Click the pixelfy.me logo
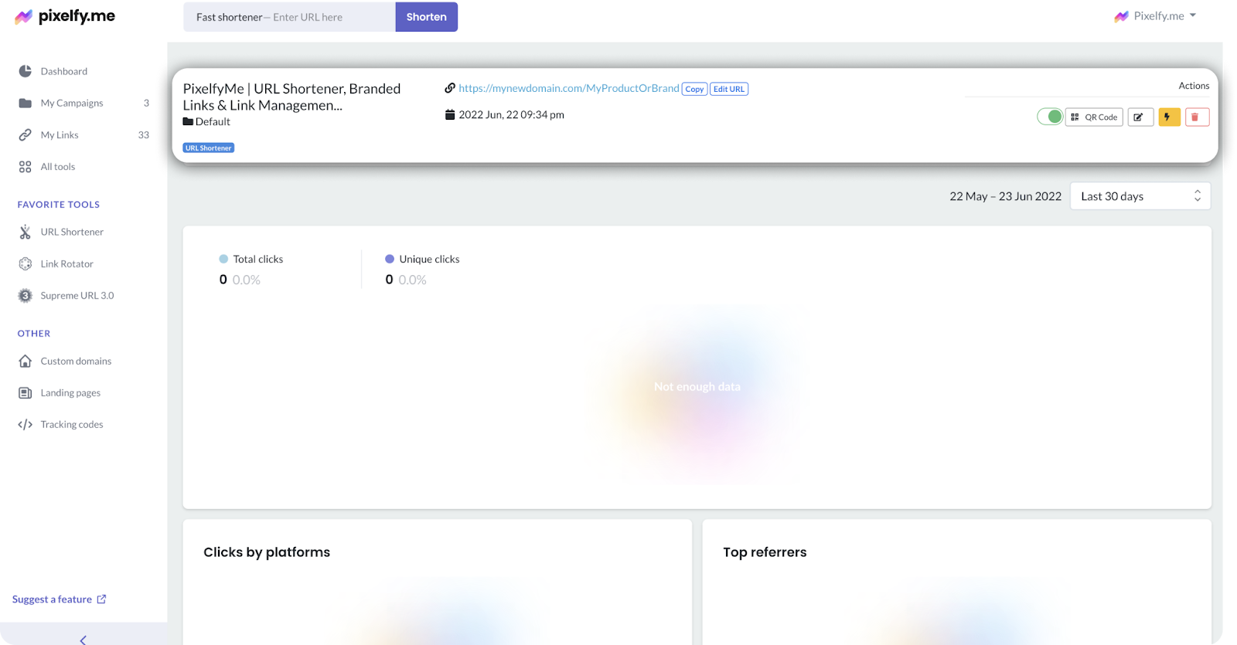The height and width of the screenshot is (645, 1237). pos(65,16)
